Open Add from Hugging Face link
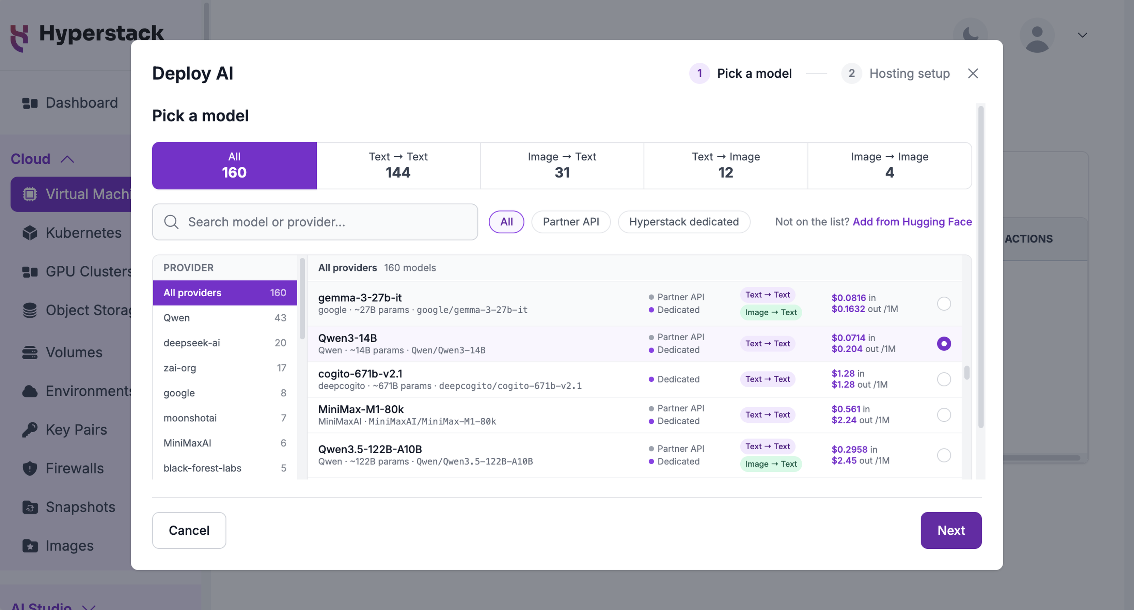The height and width of the screenshot is (610, 1134). pos(912,222)
